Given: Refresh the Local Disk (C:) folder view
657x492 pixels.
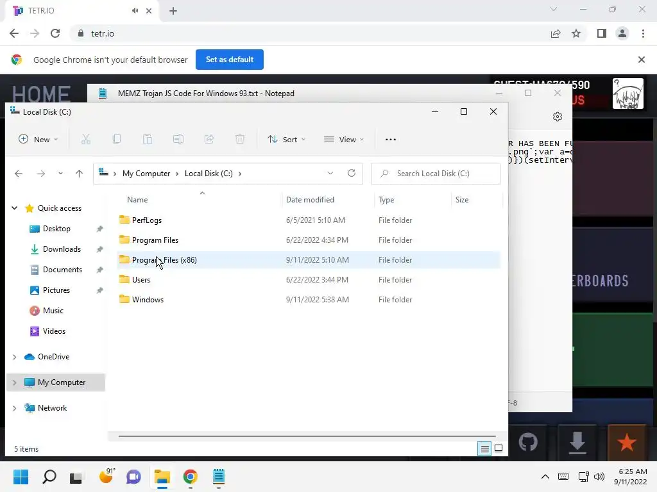Looking at the screenshot, I should pyautogui.click(x=352, y=173).
